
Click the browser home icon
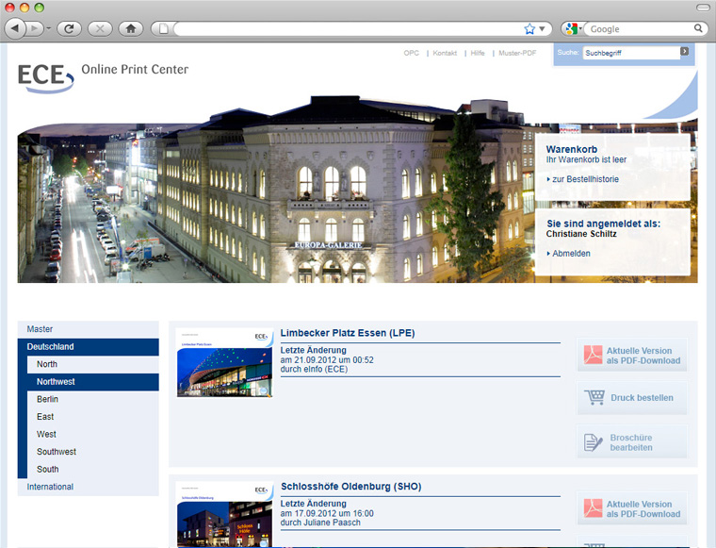tap(131, 29)
